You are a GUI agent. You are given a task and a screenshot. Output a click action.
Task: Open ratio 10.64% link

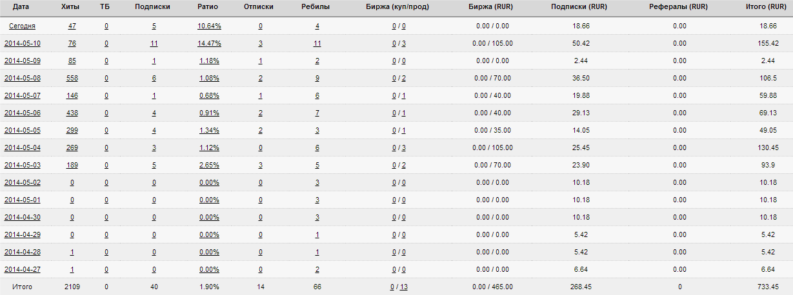[x=209, y=26]
